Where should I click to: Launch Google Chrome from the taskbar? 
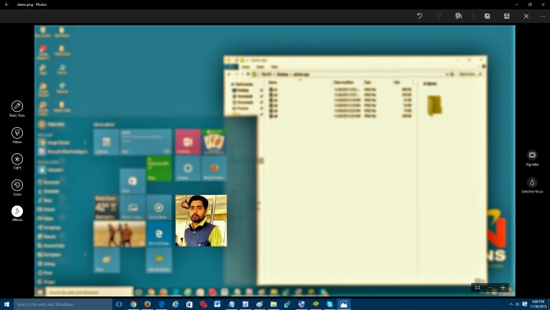click(x=134, y=304)
